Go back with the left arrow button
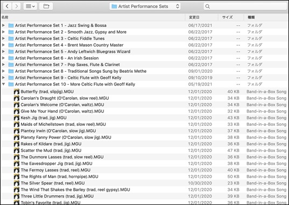 (x=8, y=6)
